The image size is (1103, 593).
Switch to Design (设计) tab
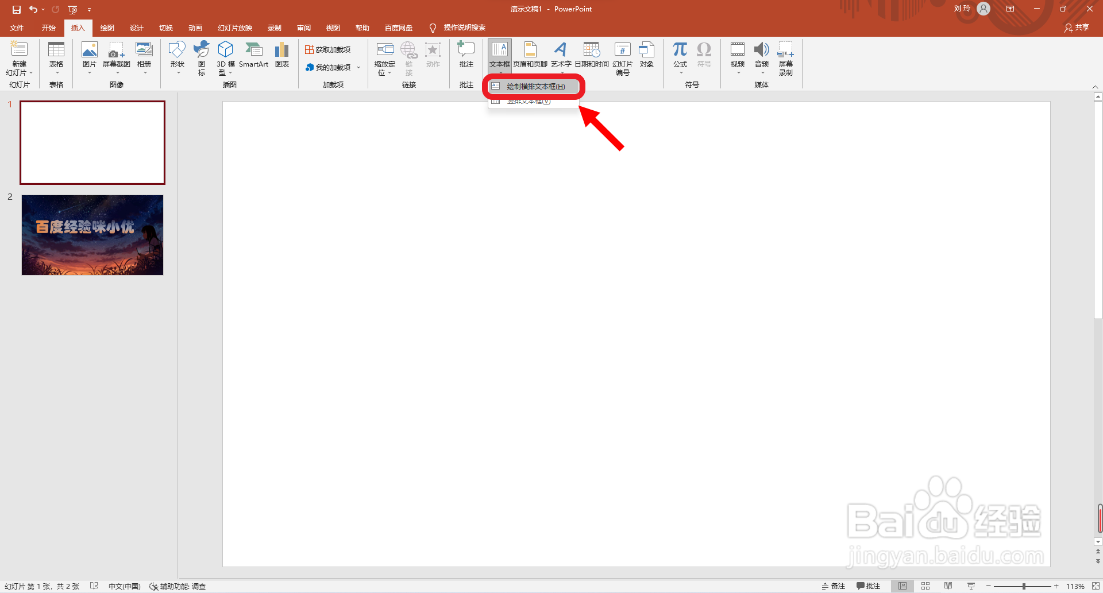137,28
